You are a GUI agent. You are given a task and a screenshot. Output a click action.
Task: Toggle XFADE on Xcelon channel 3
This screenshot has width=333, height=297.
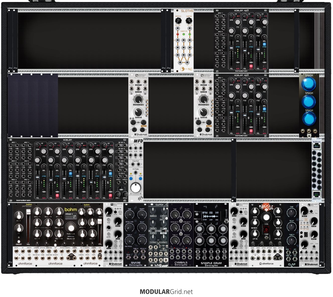[71, 173]
